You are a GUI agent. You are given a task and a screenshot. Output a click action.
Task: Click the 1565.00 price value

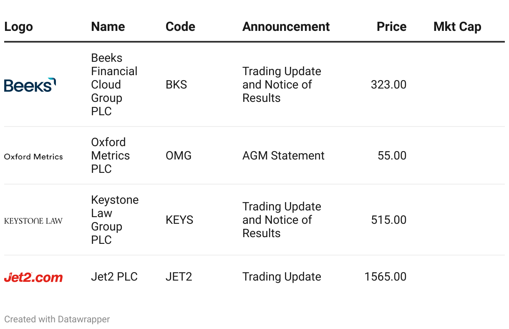tap(385, 277)
